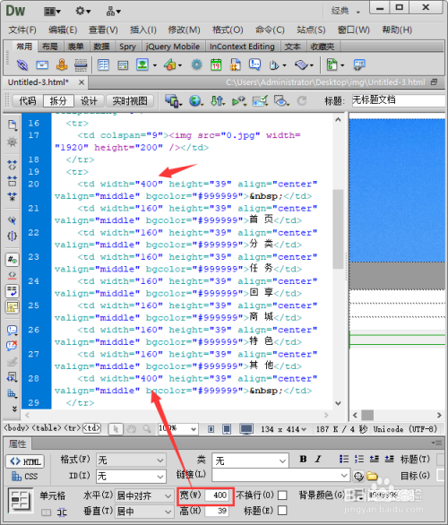Image resolution: width=448 pixels, height=525 pixels.
Task: Click the Script insert icon
Action: pos(301,65)
